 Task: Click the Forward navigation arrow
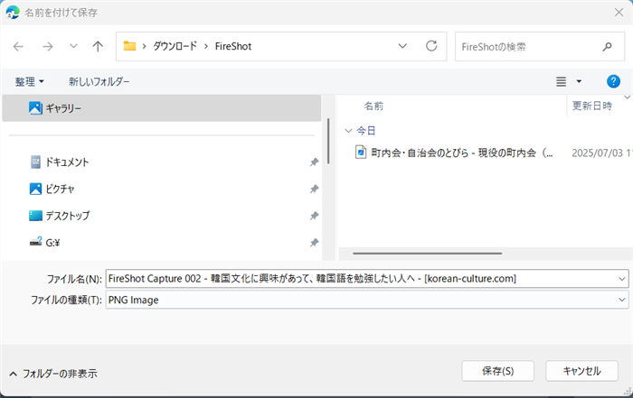pos(48,45)
